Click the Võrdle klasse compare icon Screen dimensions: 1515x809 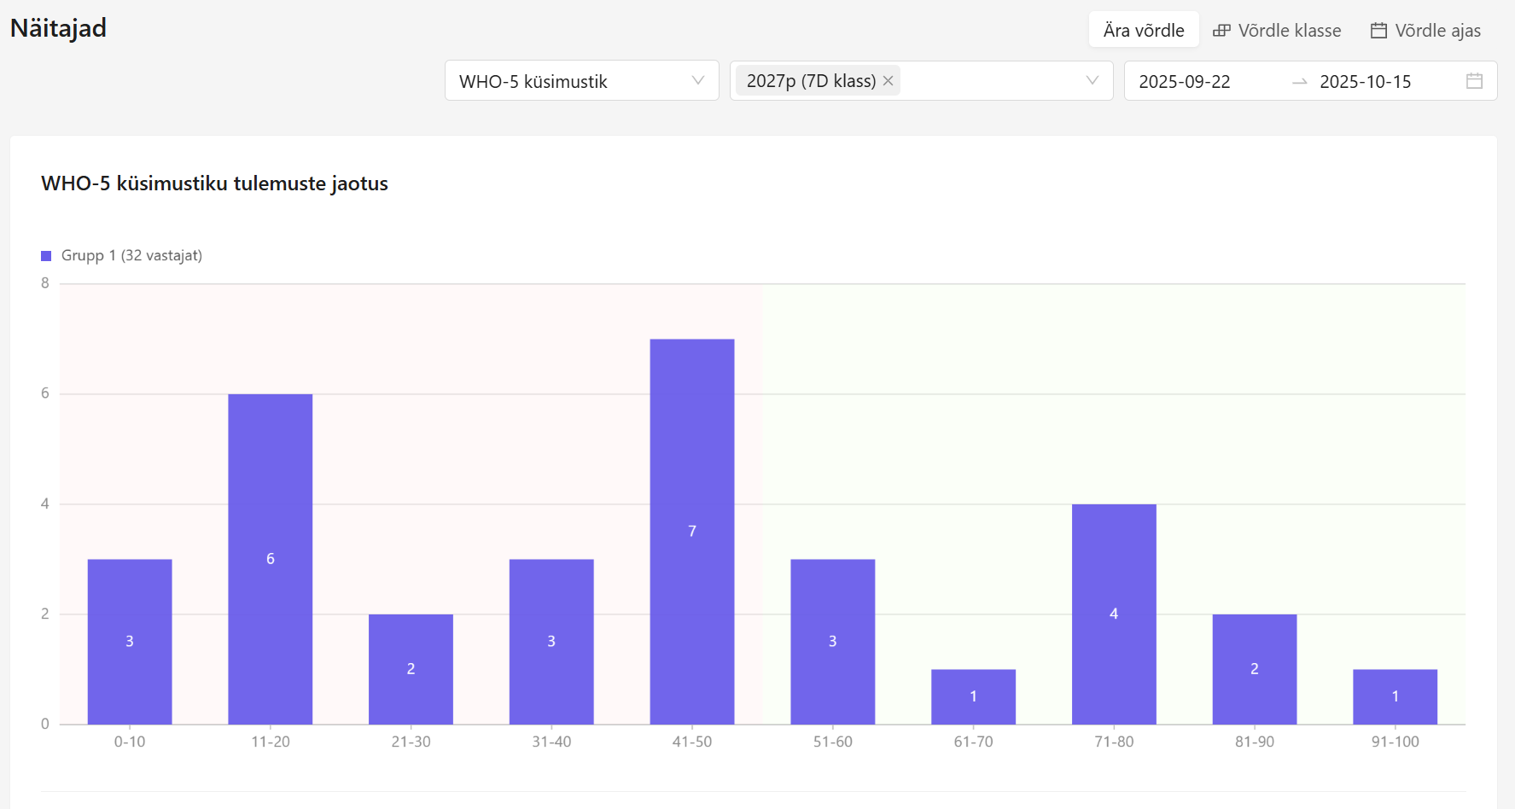point(1221,31)
